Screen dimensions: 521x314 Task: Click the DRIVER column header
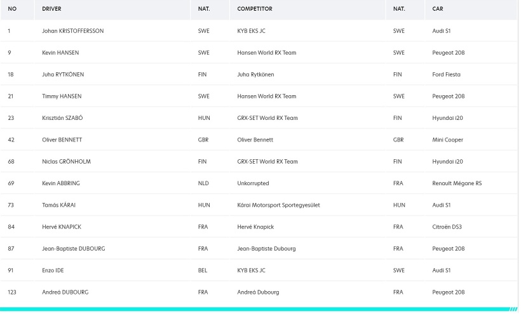[52, 10]
